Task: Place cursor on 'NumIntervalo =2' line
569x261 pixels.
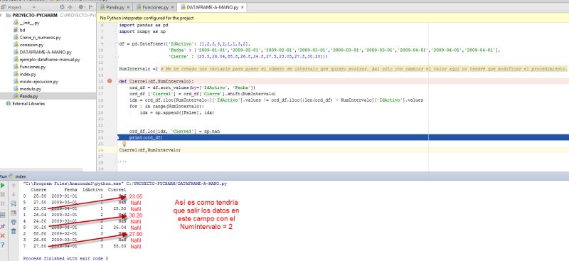Action: 139,69
